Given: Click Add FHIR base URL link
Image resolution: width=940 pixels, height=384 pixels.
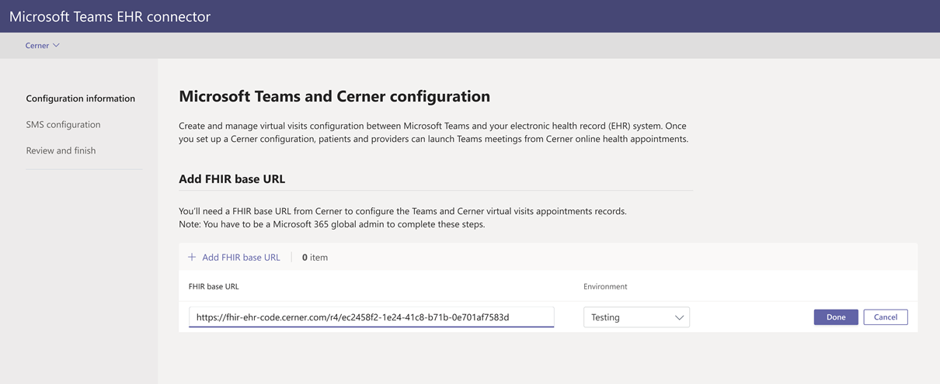Looking at the screenshot, I should tap(241, 257).
